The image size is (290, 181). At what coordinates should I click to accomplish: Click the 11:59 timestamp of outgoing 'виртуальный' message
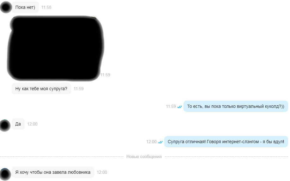tap(171, 106)
